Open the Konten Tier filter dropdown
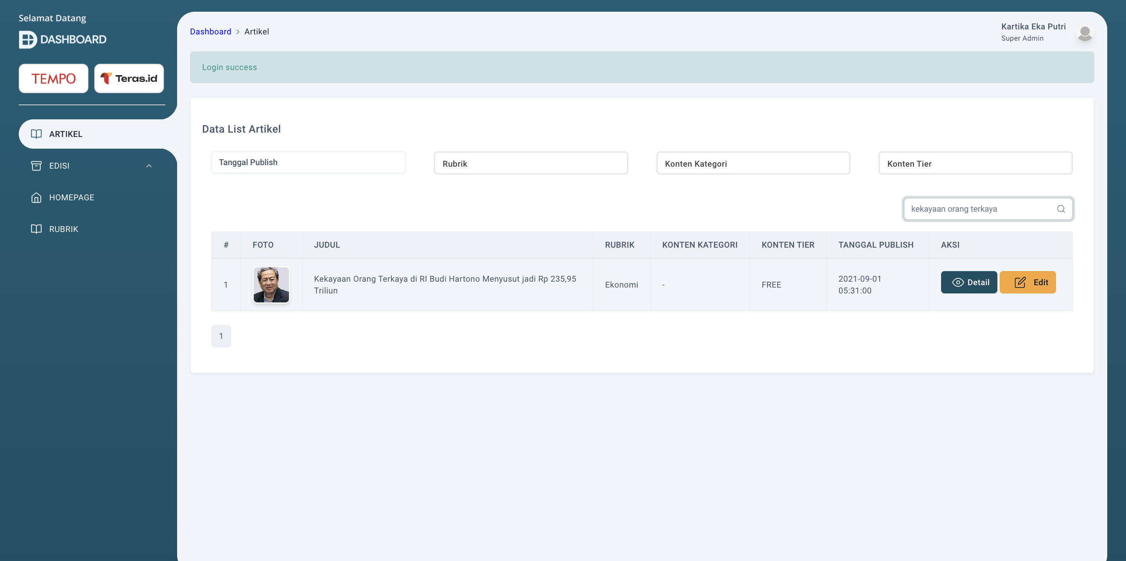The height and width of the screenshot is (561, 1126). click(x=975, y=164)
